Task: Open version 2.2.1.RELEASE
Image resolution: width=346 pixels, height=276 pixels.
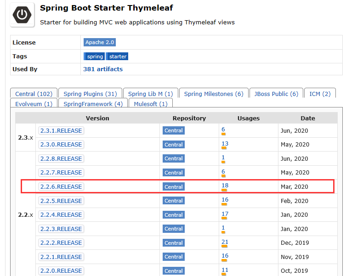Action: click(x=61, y=257)
